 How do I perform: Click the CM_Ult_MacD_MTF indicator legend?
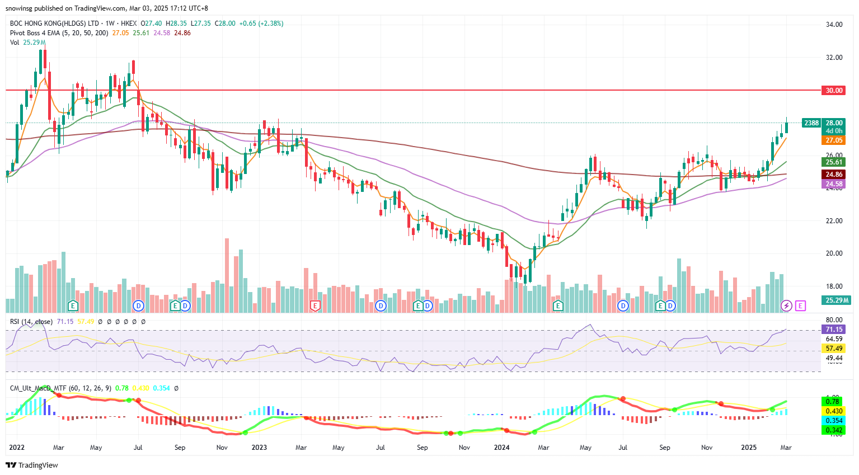pos(60,388)
